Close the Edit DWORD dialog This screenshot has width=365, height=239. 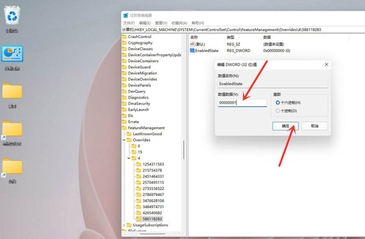(326, 64)
